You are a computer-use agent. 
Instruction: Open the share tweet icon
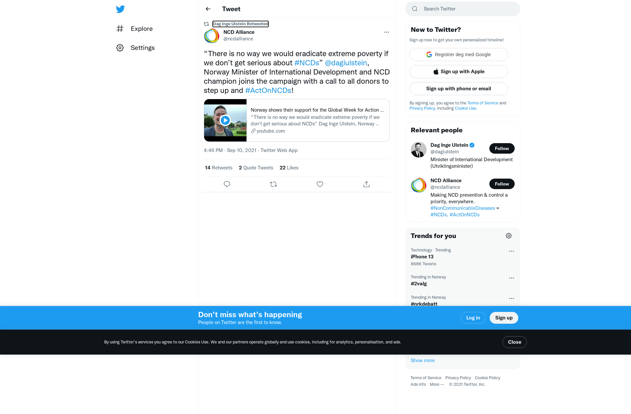(x=366, y=184)
